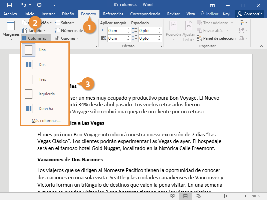Open the Márgenes menu
This screenshot has height=200, width=267.
(11, 31)
